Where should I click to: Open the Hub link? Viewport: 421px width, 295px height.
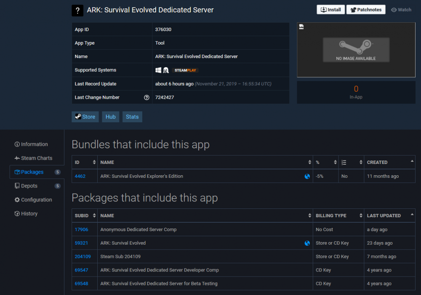tap(111, 117)
